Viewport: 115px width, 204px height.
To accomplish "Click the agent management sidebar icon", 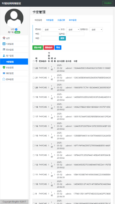I will 4,44.
